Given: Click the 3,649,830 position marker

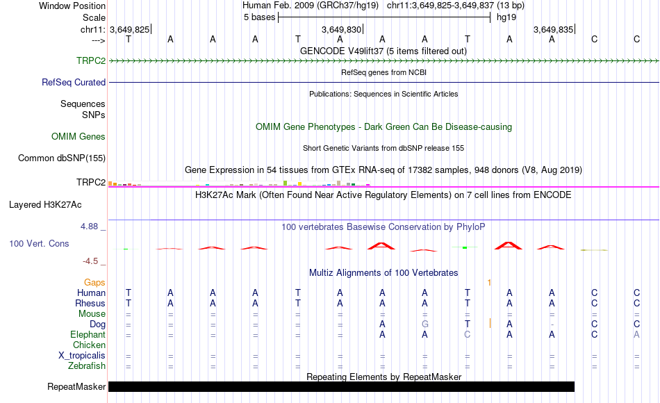Looking at the screenshot, I should coord(342,29).
